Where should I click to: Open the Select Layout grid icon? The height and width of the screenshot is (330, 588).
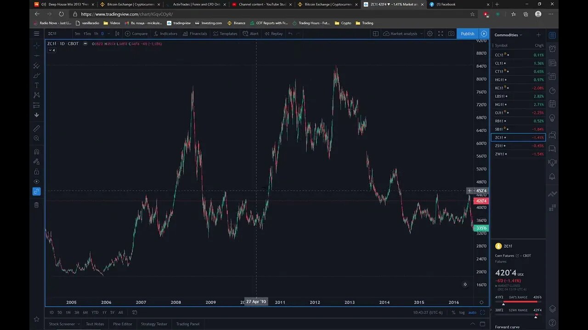coord(375,33)
